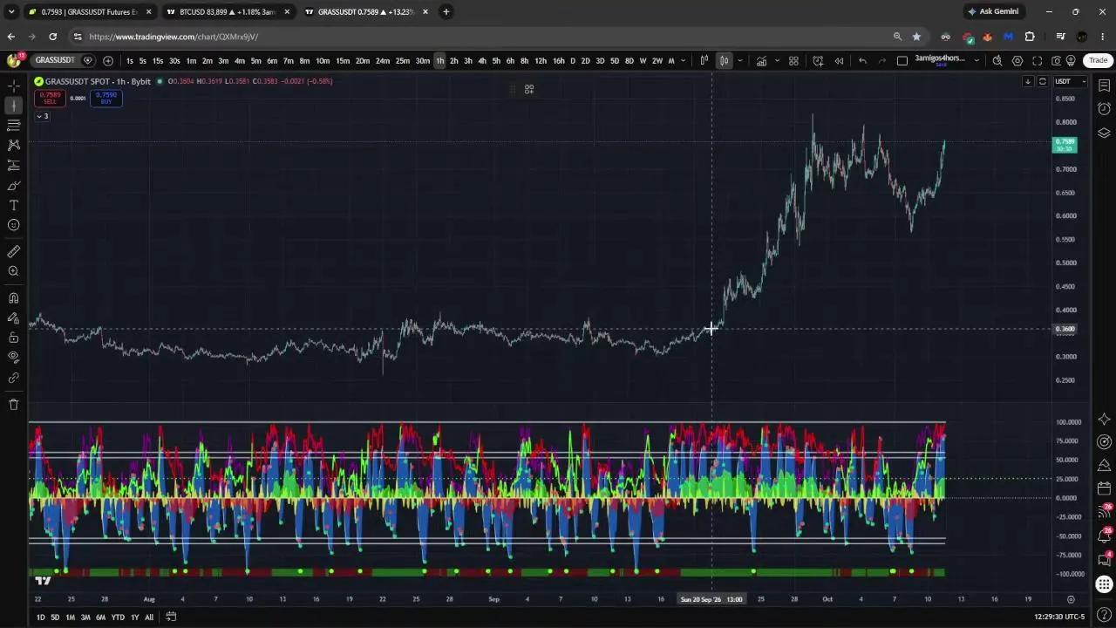Click the blue BUY price button

(106, 98)
